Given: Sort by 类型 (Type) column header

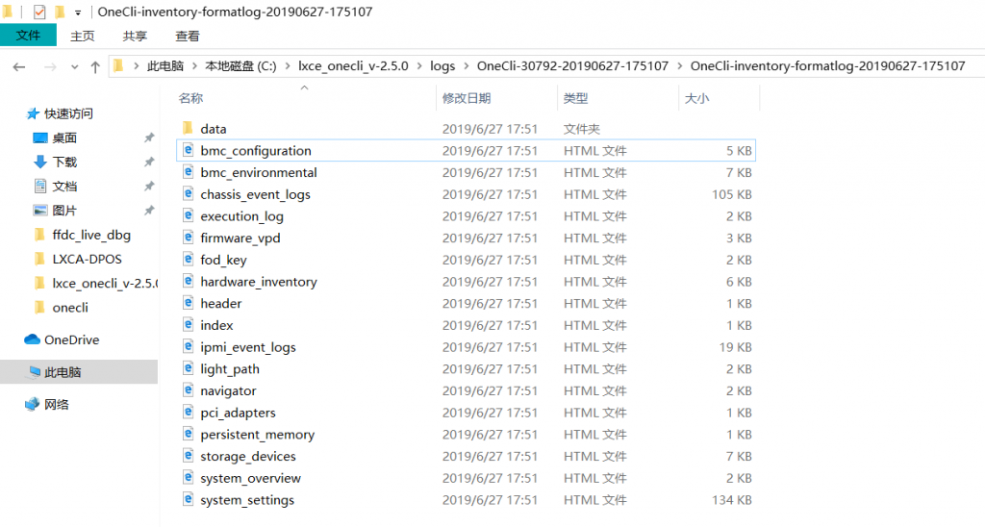Looking at the screenshot, I should click(x=576, y=98).
